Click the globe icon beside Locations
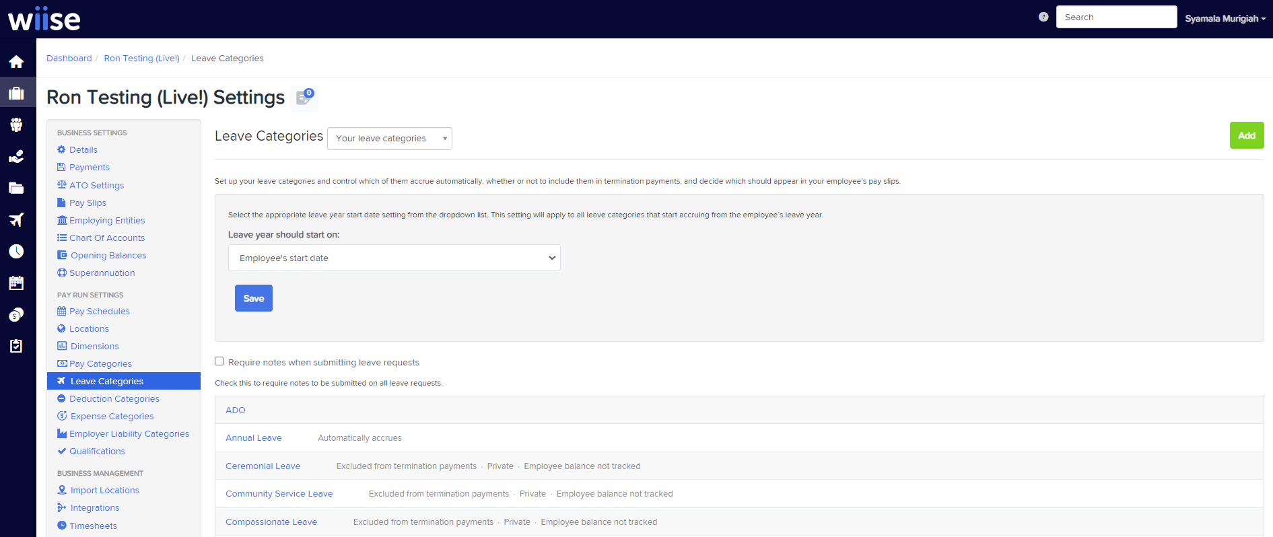The width and height of the screenshot is (1273, 537). pyautogui.click(x=61, y=328)
